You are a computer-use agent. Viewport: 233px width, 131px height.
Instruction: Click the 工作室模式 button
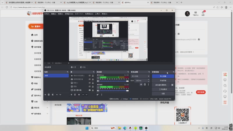[x=163, y=89]
